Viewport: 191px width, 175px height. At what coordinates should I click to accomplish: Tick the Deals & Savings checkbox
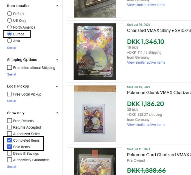tap(10, 153)
